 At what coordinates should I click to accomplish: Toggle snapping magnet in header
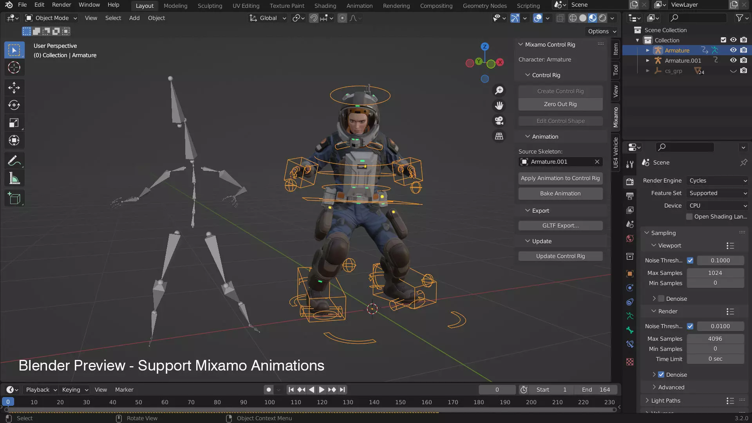tap(313, 18)
